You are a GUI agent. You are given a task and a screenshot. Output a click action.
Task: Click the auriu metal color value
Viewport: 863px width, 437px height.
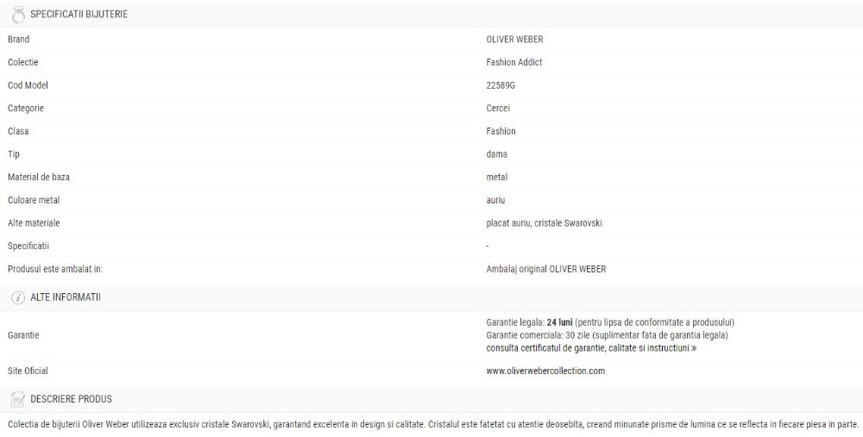coord(495,200)
